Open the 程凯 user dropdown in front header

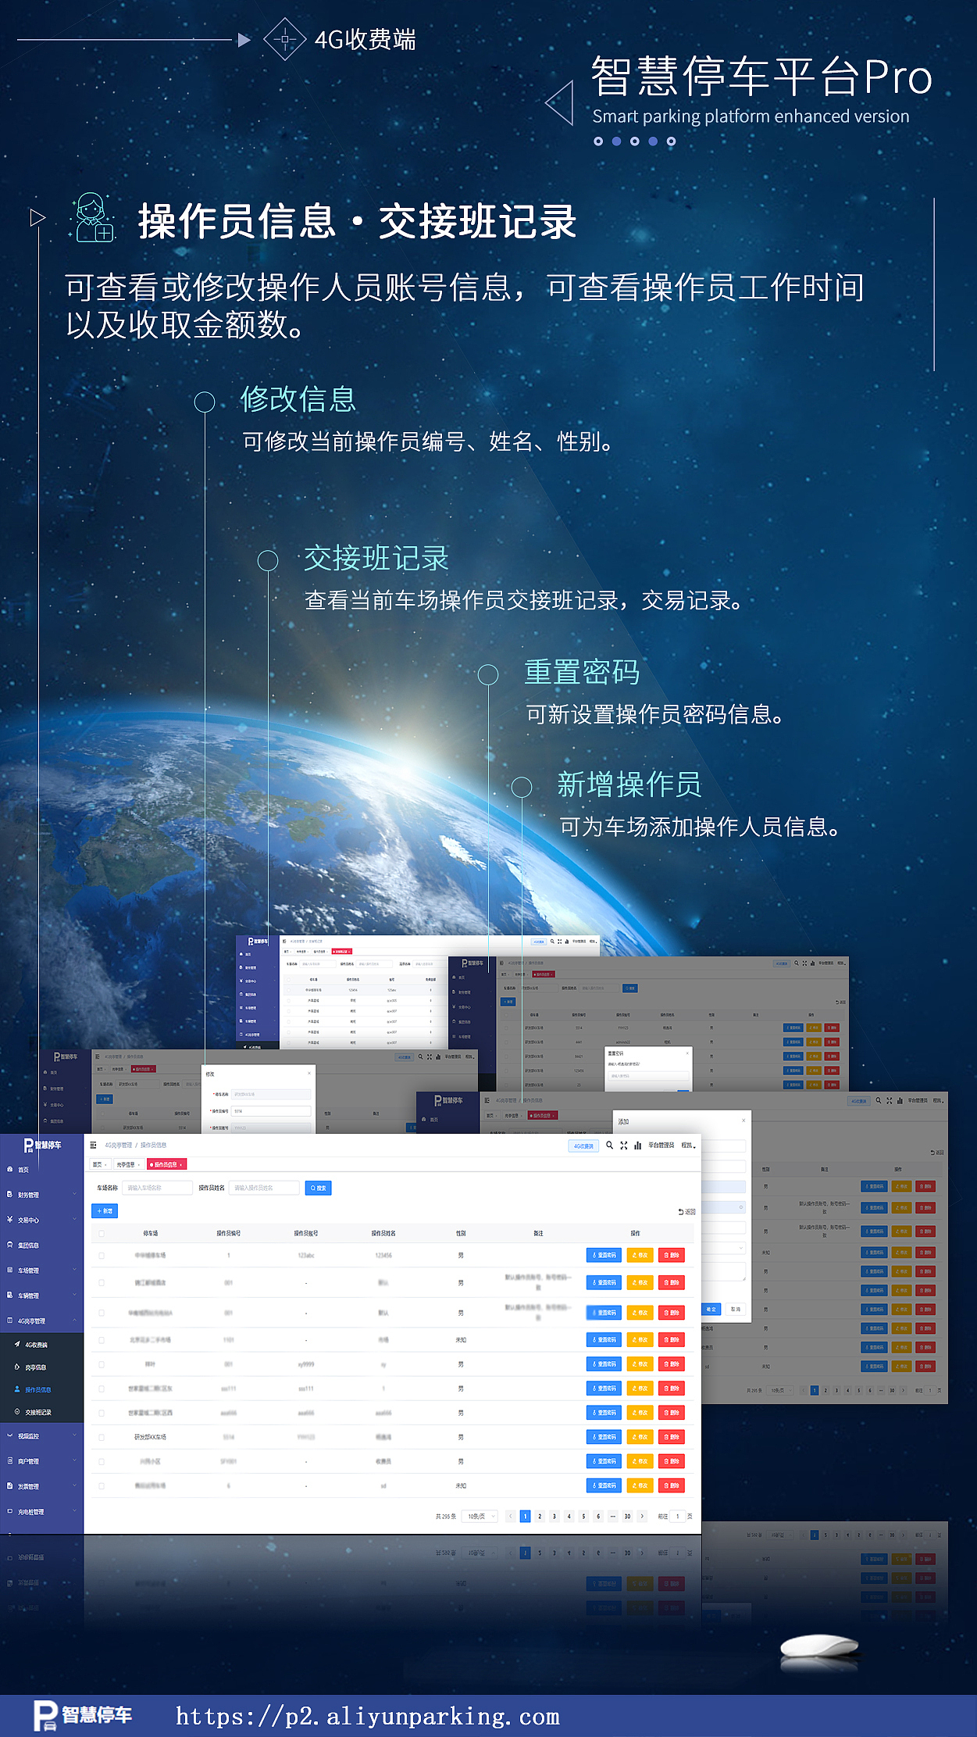click(688, 1145)
